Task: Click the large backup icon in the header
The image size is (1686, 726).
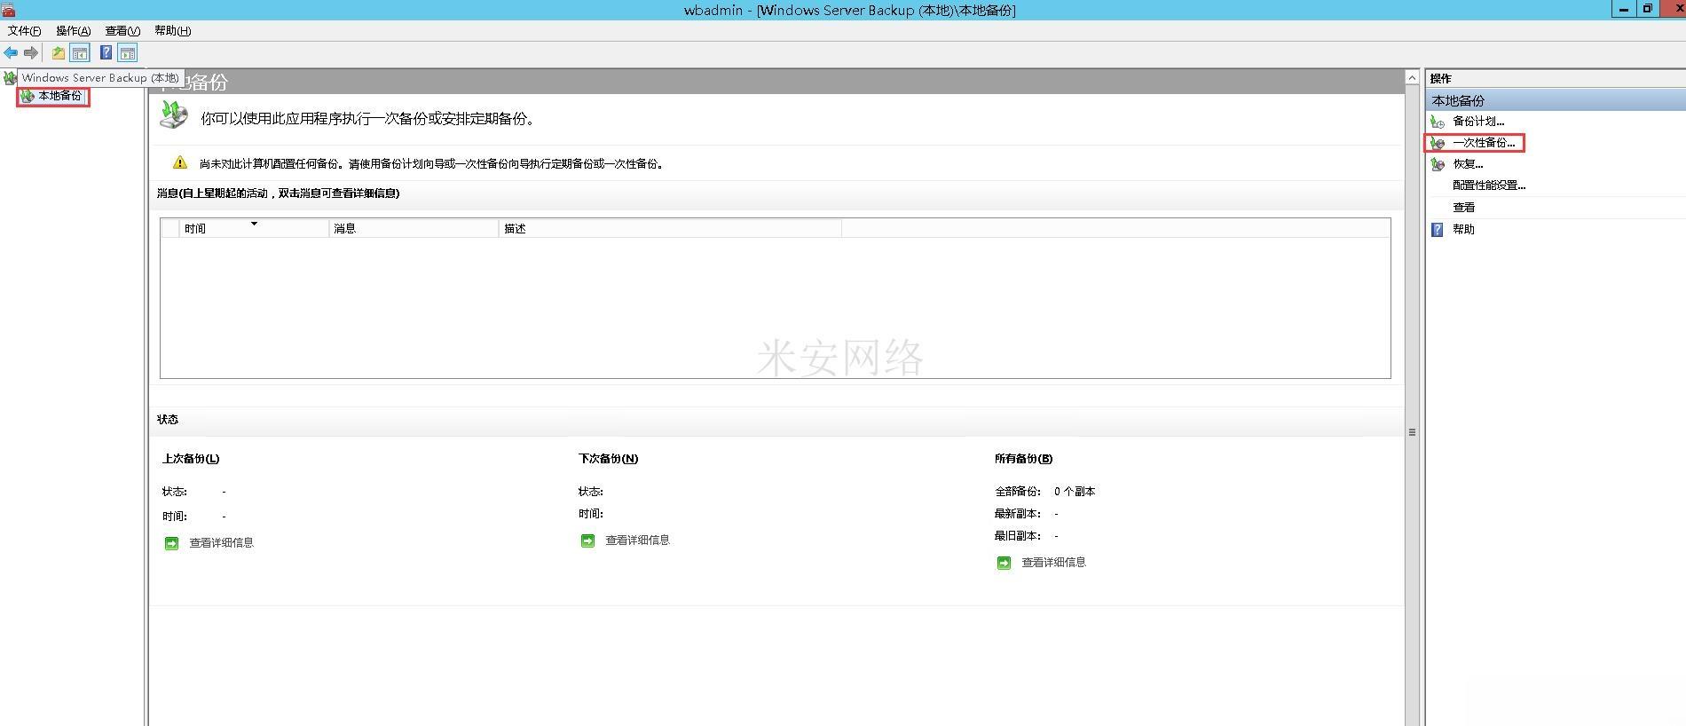Action: pyautogui.click(x=174, y=114)
